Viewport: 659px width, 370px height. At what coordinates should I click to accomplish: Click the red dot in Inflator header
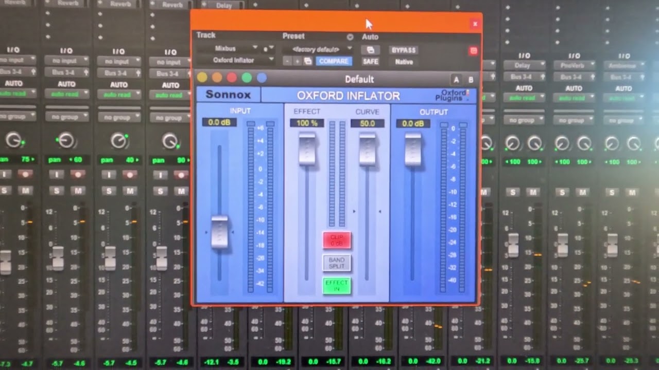(x=232, y=78)
